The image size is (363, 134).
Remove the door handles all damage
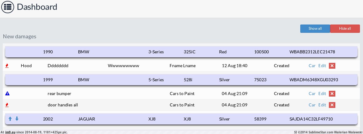(x=332, y=105)
